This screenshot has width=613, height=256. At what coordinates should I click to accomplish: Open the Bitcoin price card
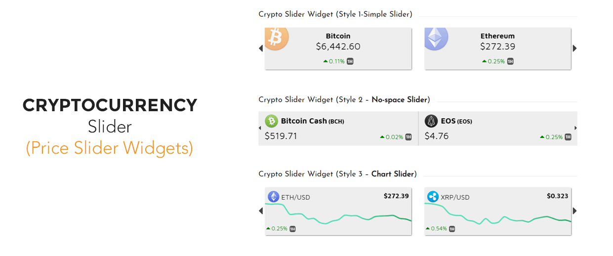click(338, 48)
